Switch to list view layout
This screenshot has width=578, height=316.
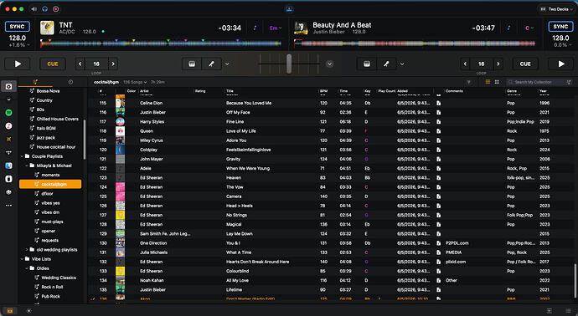coord(488,82)
